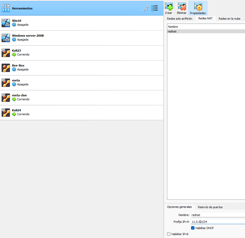245x238 pixels.
Task: Switch to Redes NAT tab
Action: (205, 18)
